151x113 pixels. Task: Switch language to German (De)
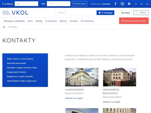147,4
